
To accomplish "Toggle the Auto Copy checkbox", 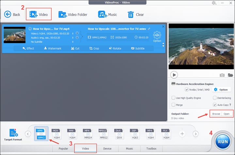I will 215,105.
